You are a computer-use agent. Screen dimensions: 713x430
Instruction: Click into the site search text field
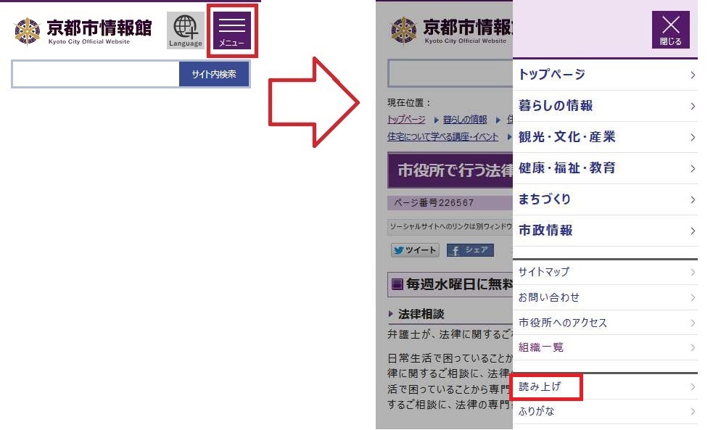[96, 75]
